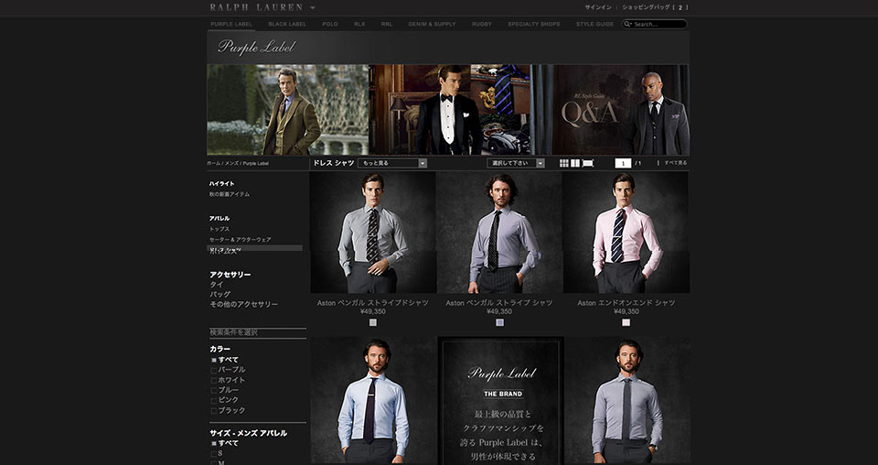878x465 pixels.
Task: Check the size すべて checkbox
Action: coord(214,444)
